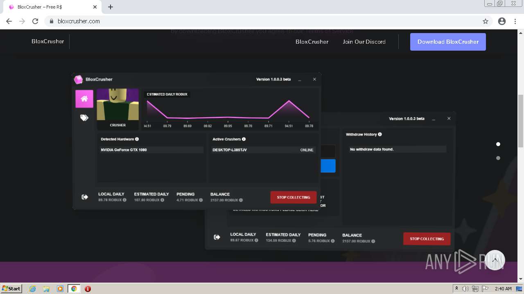Click the Active Crushers info icon

tap(244, 139)
